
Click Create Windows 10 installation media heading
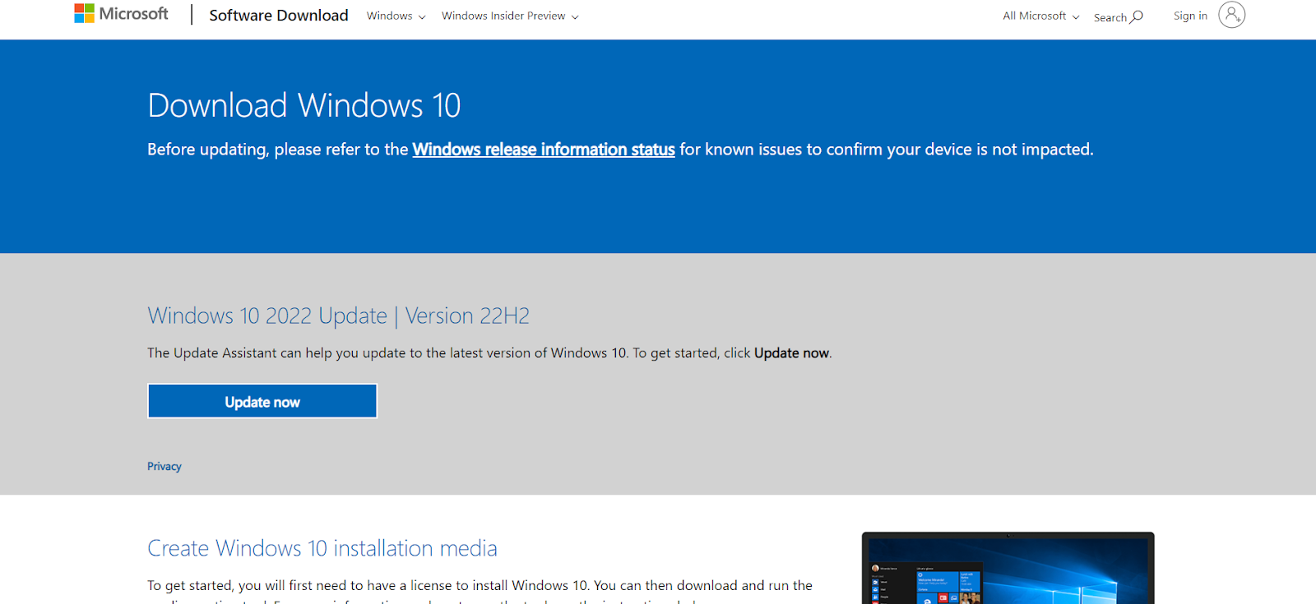[322, 548]
